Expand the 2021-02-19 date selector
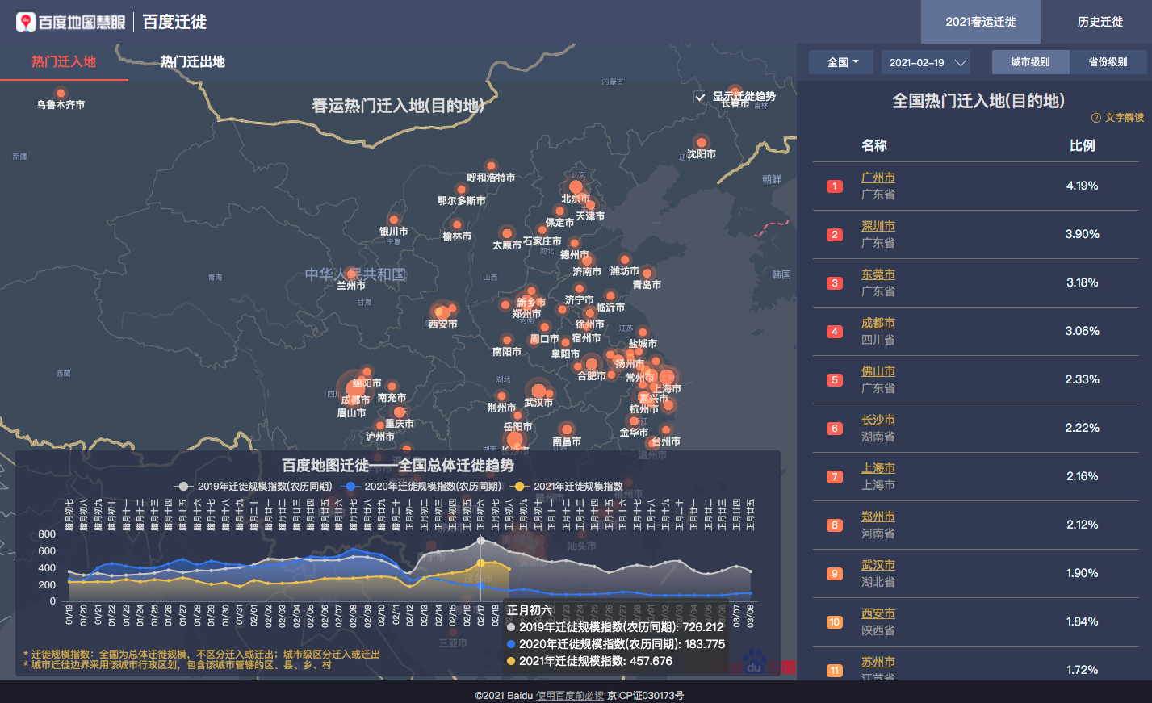Viewport: 1152px width, 703px height. tap(926, 62)
